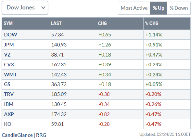Open the RRG link
This screenshot has width=193, height=140.
click(x=41, y=135)
